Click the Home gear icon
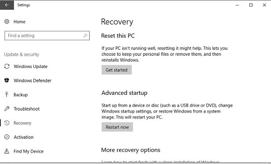This screenshot has height=164, width=271. (7, 22)
